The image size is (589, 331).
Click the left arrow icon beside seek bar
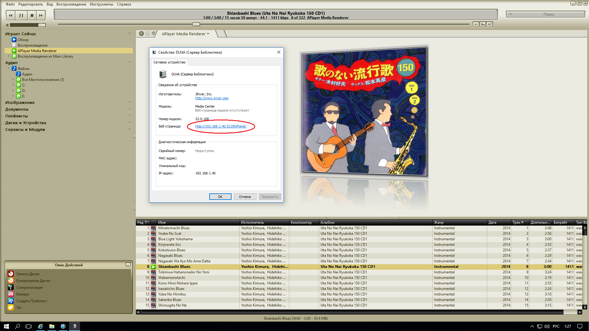pos(476,24)
